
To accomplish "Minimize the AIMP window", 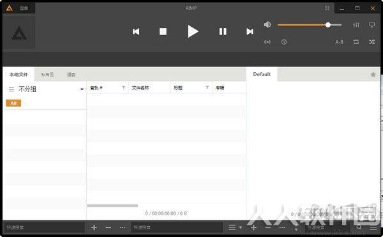I will pyautogui.click(x=342, y=8).
